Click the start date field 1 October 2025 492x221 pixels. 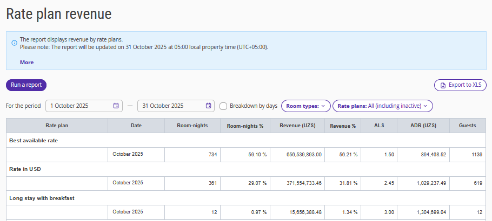pyautogui.click(x=84, y=106)
